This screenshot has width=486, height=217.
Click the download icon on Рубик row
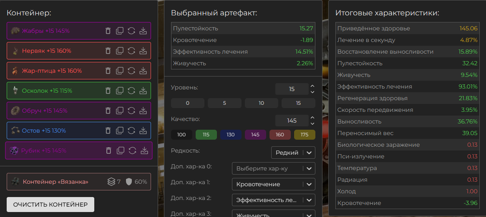click(144, 150)
